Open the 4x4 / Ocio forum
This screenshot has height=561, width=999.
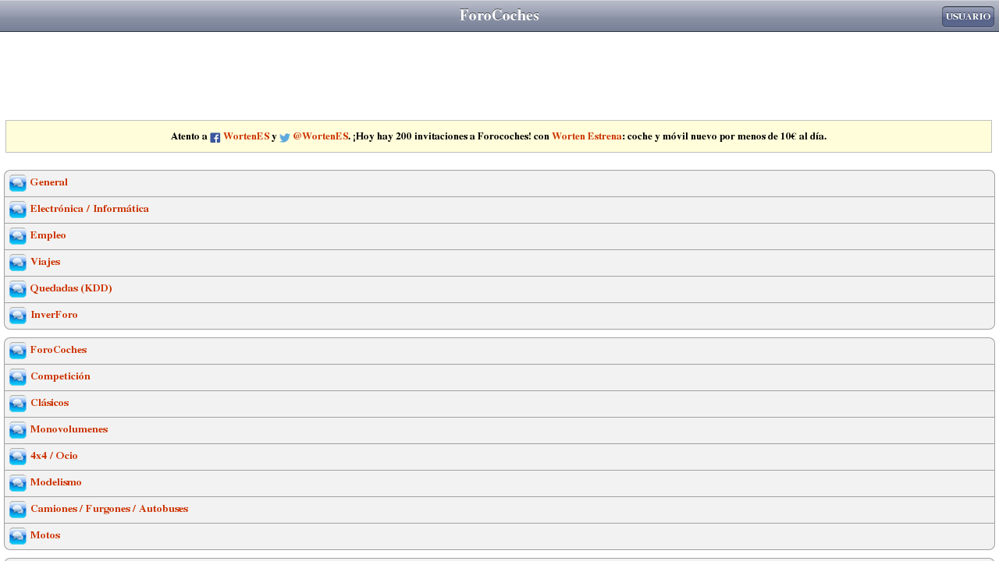point(54,456)
